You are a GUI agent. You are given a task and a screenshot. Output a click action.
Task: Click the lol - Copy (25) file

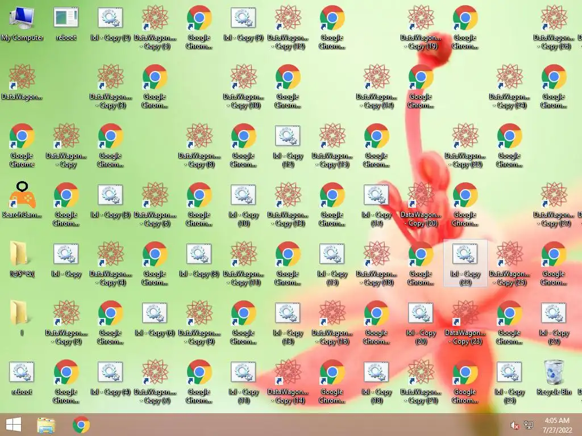(x=509, y=382)
